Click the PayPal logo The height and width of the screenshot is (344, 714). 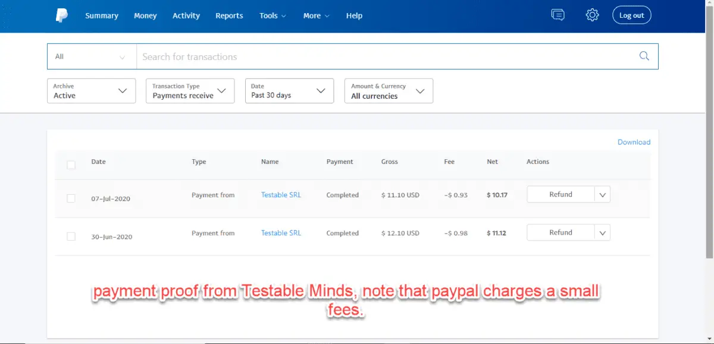[62, 15]
